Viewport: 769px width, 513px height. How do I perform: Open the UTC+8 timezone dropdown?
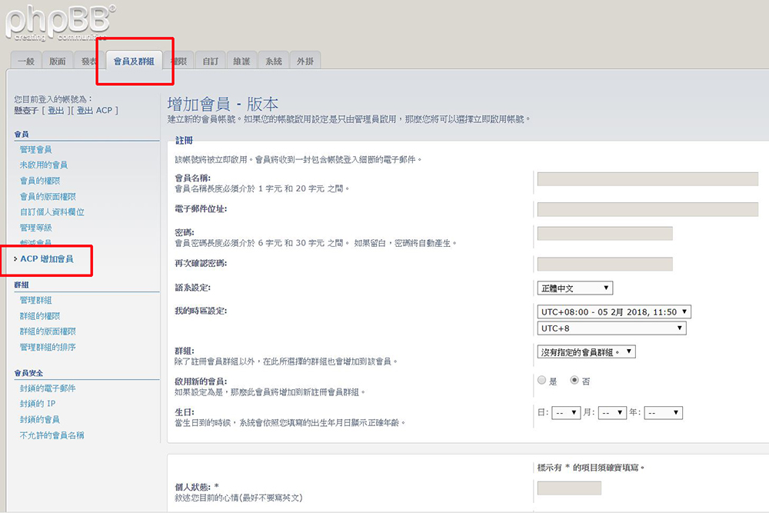[611, 328]
